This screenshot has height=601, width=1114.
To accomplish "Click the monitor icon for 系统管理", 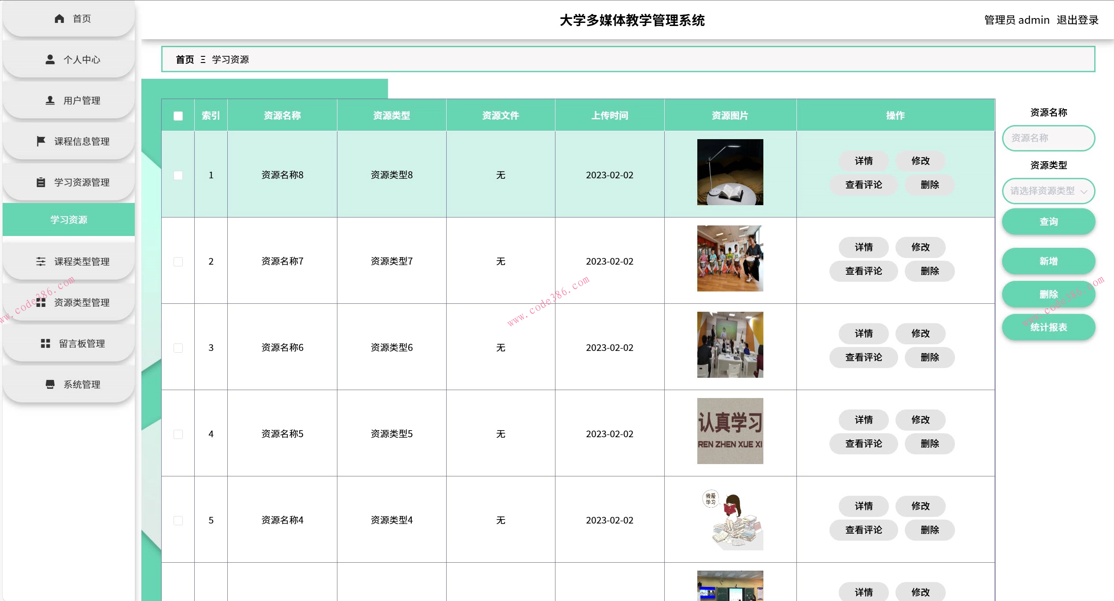I will pyautogui.click(x=50, y=384).
